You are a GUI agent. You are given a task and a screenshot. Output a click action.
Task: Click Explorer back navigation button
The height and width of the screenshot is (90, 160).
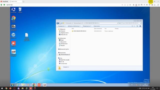click(58, 23)
